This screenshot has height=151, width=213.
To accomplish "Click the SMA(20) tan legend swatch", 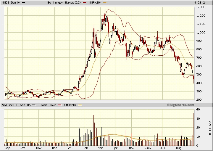I will pyautogui.click(x=105, y=3).
